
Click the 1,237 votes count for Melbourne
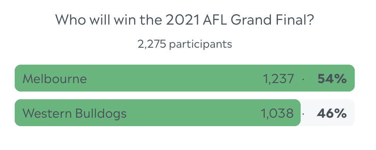(x=278, y=79)
